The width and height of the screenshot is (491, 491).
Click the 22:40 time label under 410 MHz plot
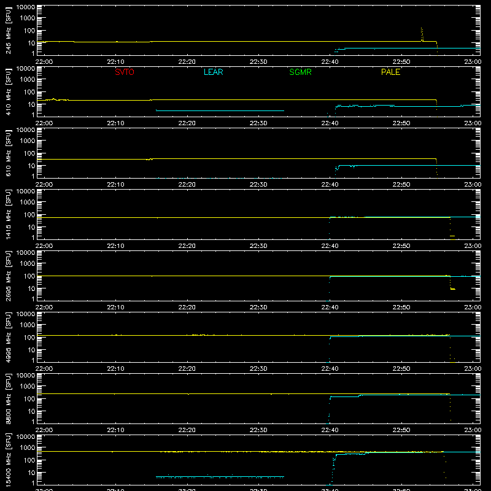point(330,123)
